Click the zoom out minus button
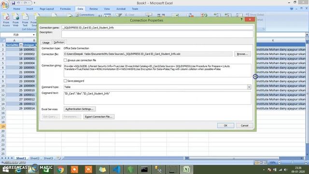309x174 pixels. coord(279,162)
